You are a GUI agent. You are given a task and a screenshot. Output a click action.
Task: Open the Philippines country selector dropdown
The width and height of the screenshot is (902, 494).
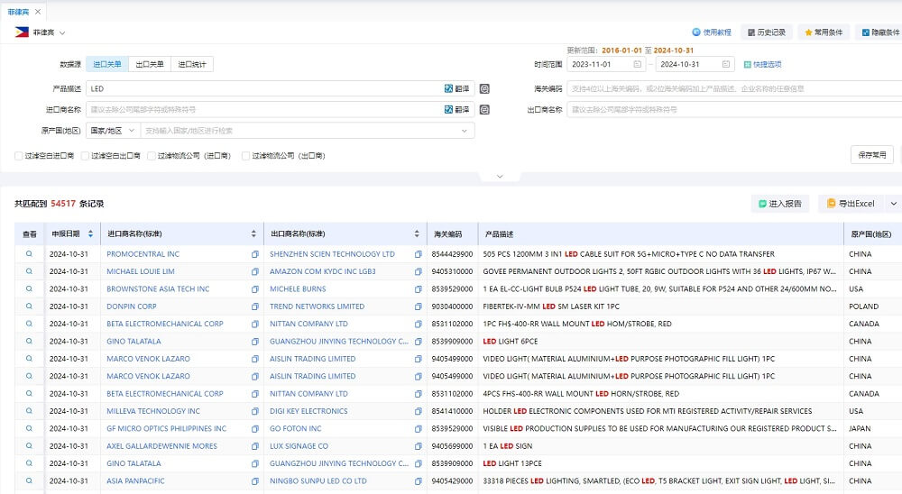41,32
